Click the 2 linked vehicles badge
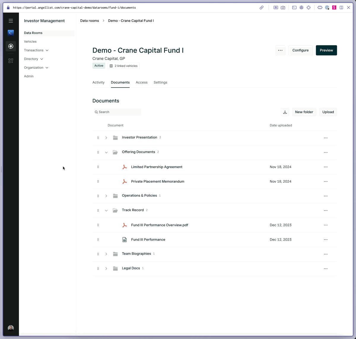 coord(123,66)
